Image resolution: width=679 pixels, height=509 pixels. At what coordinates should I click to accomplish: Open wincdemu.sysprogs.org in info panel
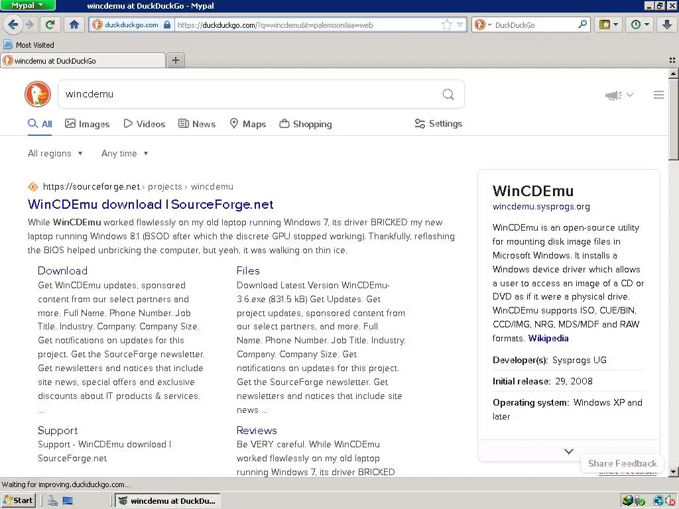click(x=541, y=207)
